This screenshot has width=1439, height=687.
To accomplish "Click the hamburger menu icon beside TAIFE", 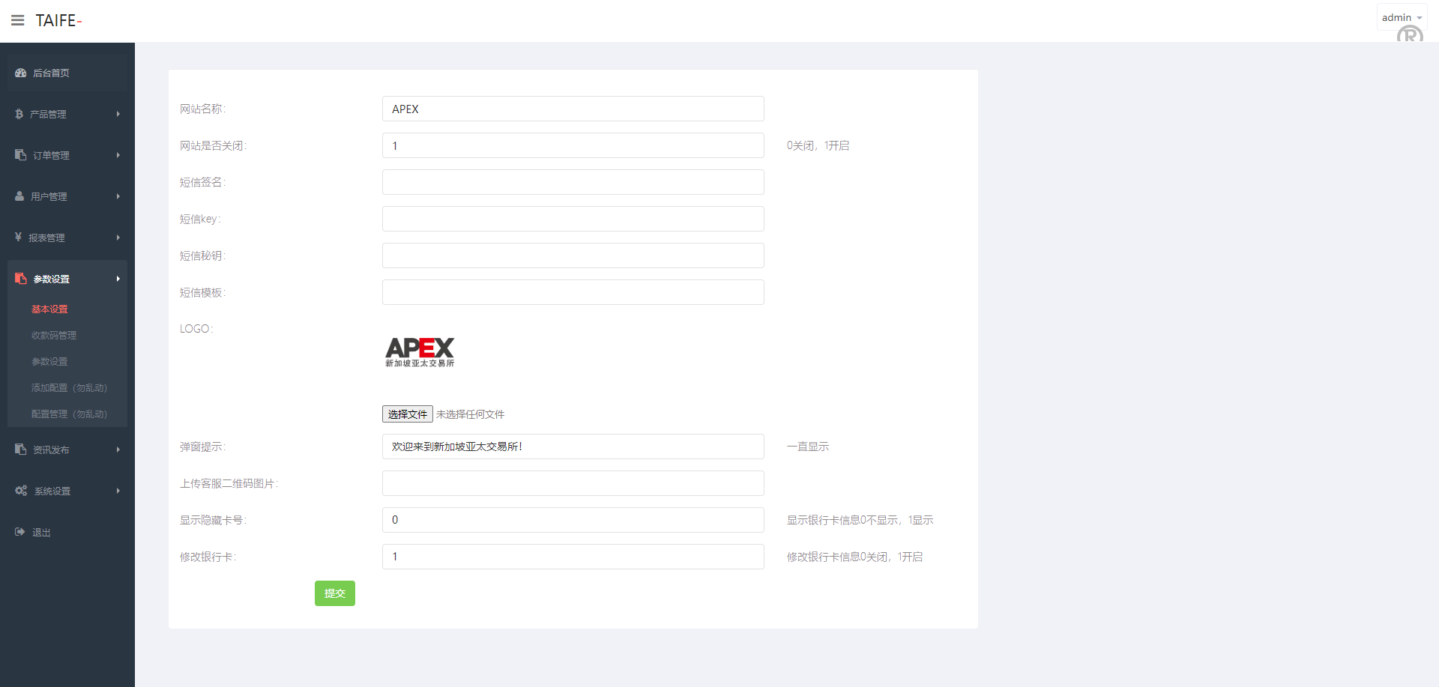I will 18,20.
